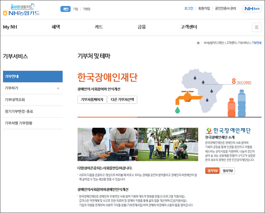This screenshot has width=265, height=213.
Task: Select 기부하기 in sidebar
Action: 33,88
